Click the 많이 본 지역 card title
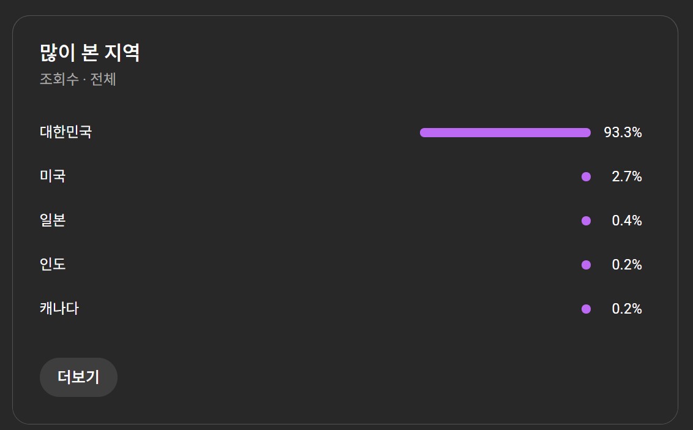Viewport: 693px width, 430px height. [90, 53]
